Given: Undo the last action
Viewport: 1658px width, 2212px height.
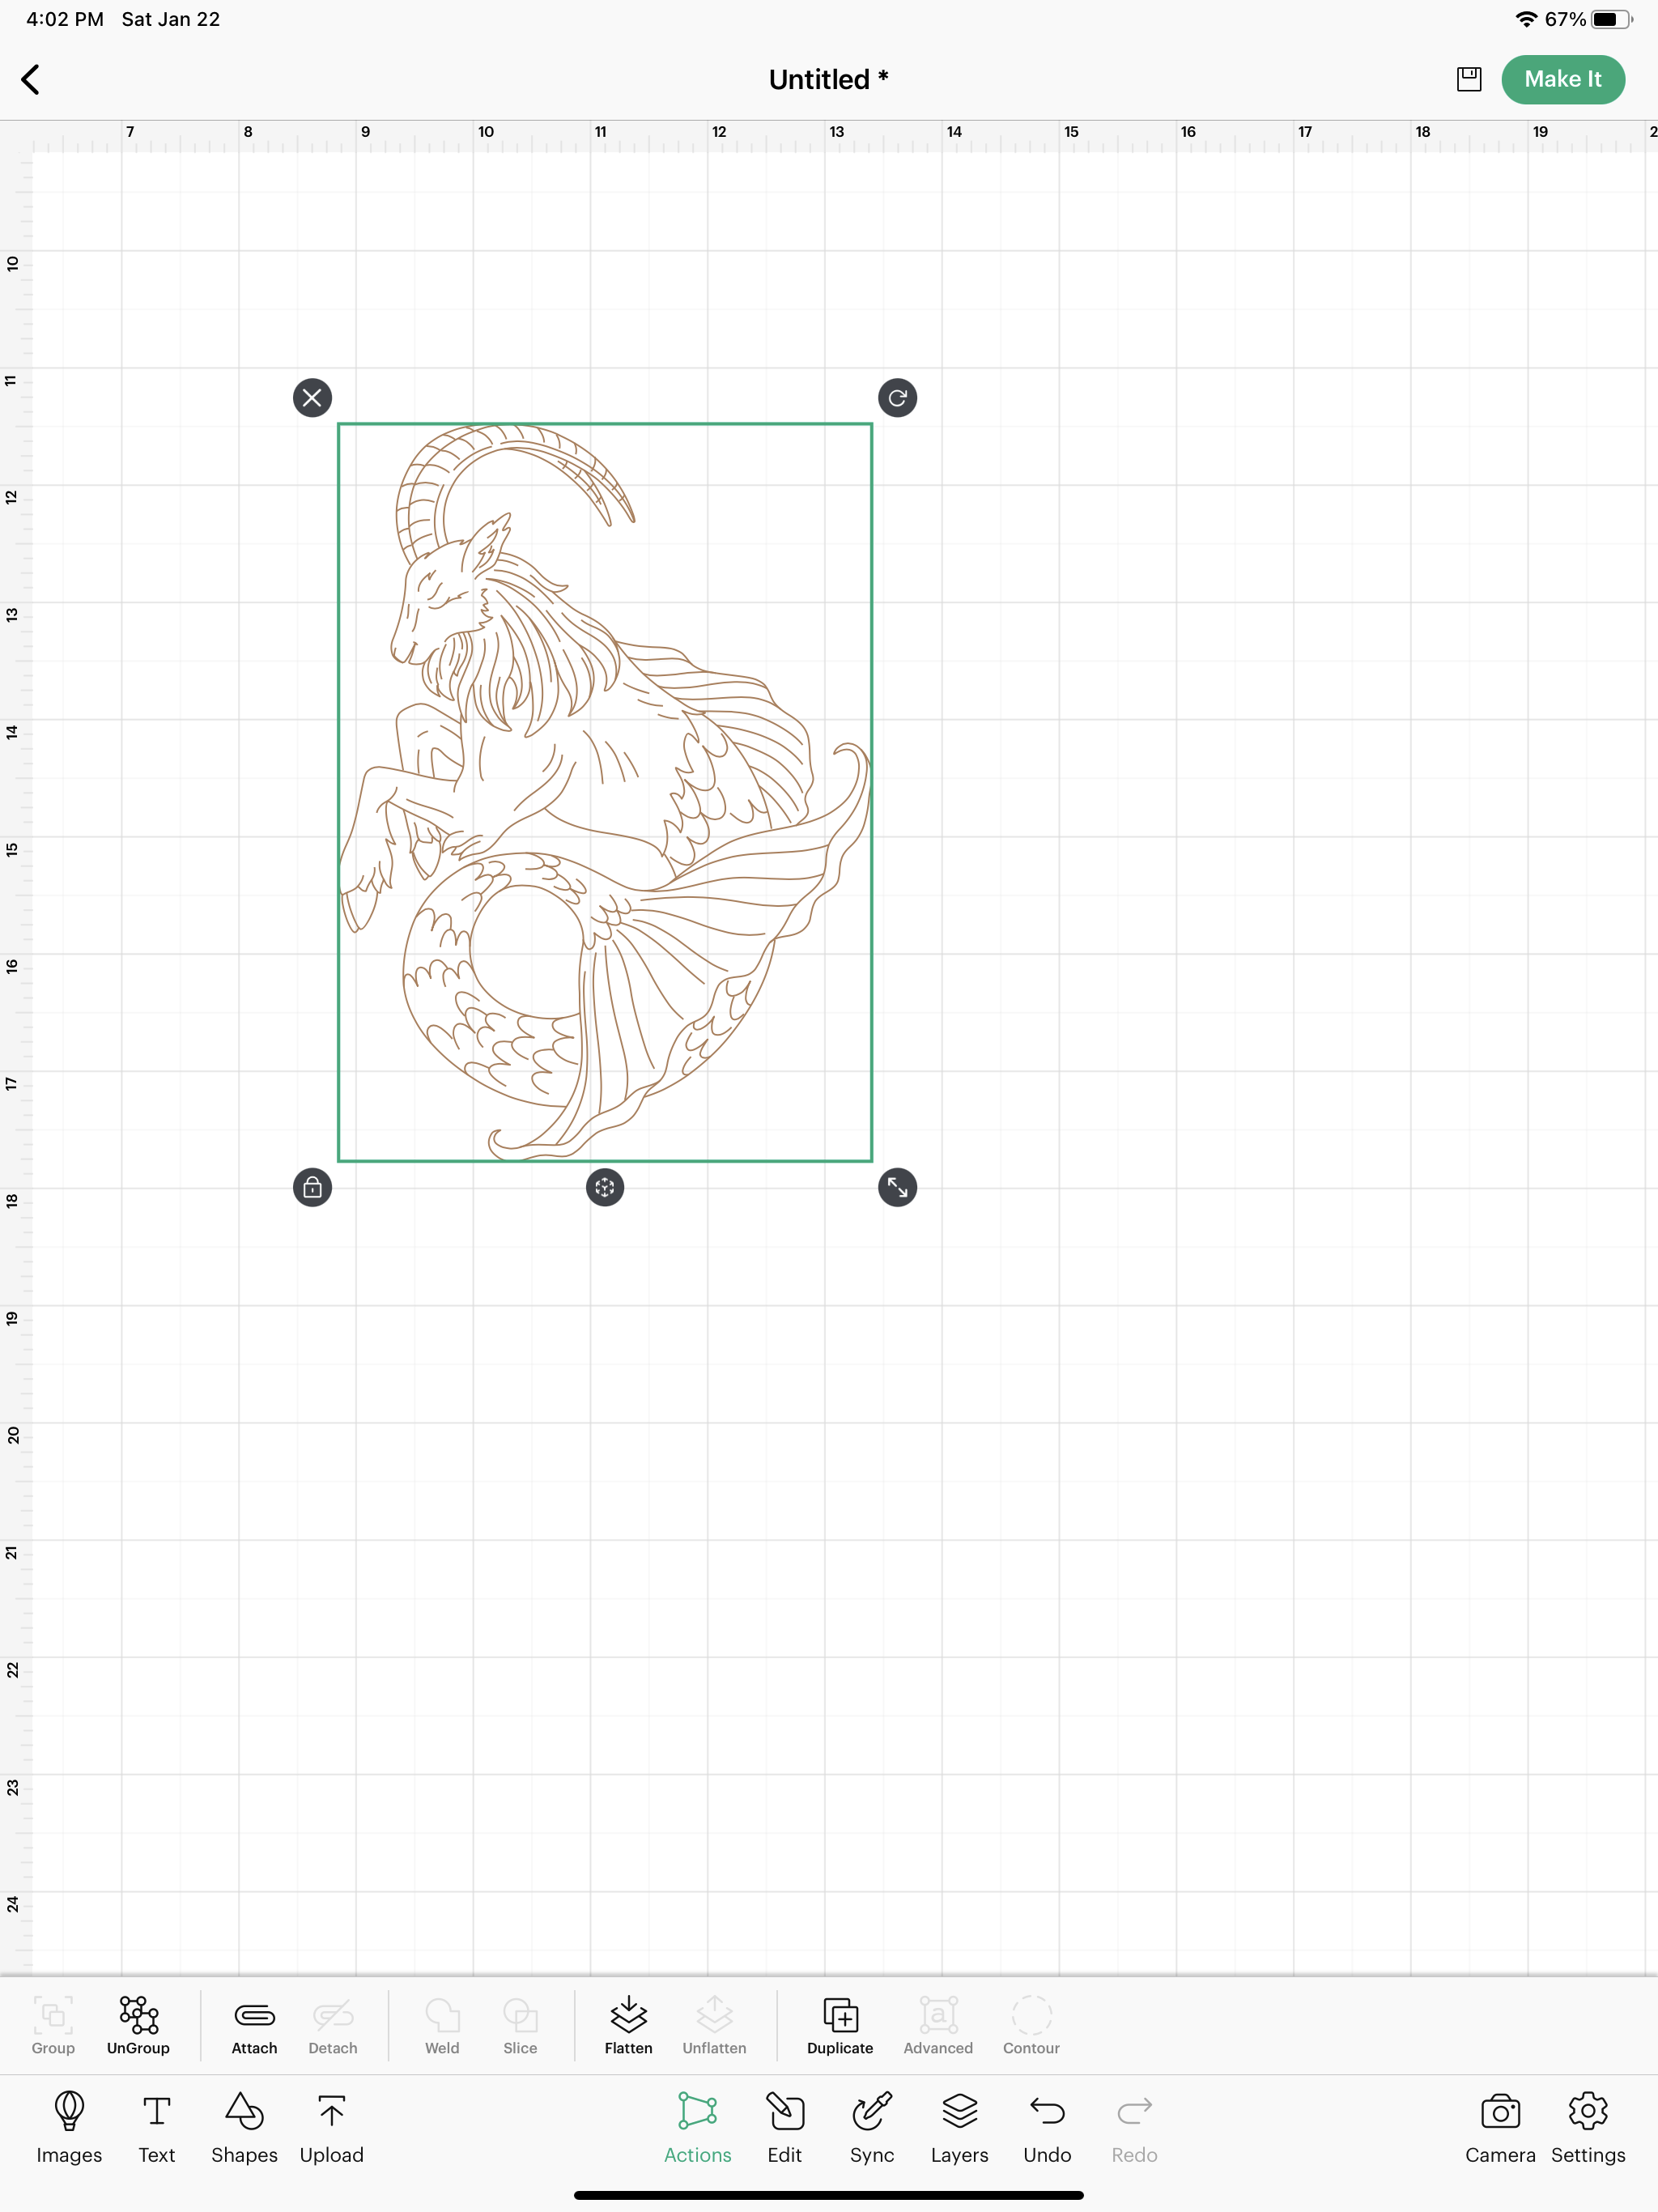Looking at the screenshot, I should [x=1047, y=2128].
